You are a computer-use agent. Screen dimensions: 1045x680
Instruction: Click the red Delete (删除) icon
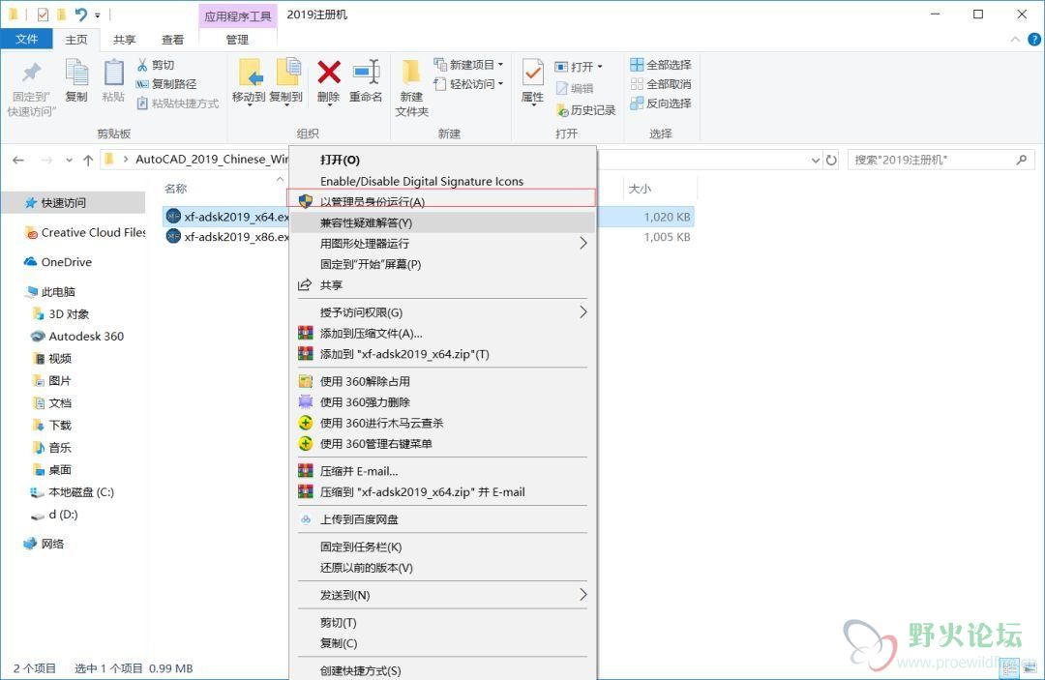[x=329, y=73]
